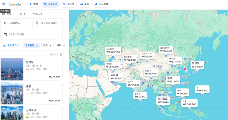This screenshot has width=228, height=120.
Task: Click the 아티라우 ₩1,543,900 map label
Action: [x=113, y=51]
